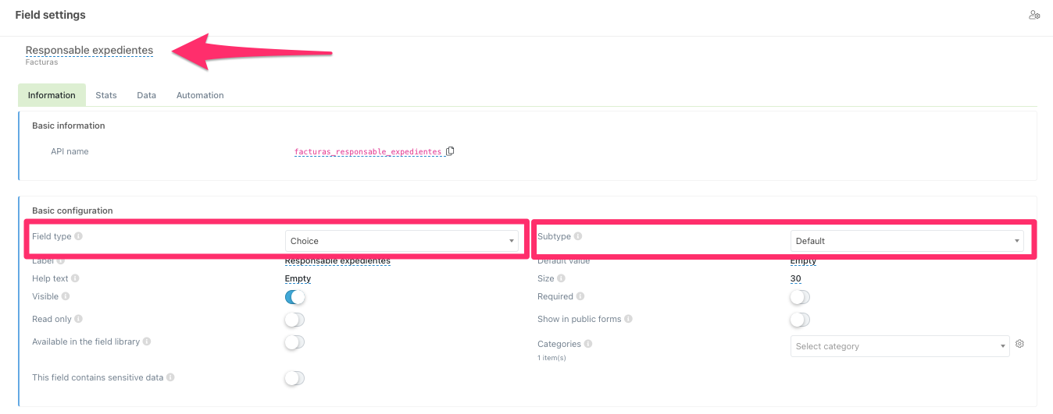Screen dimensions: 1053x414
Task: Toggle the Required switch on
Action: click(800, 297)
